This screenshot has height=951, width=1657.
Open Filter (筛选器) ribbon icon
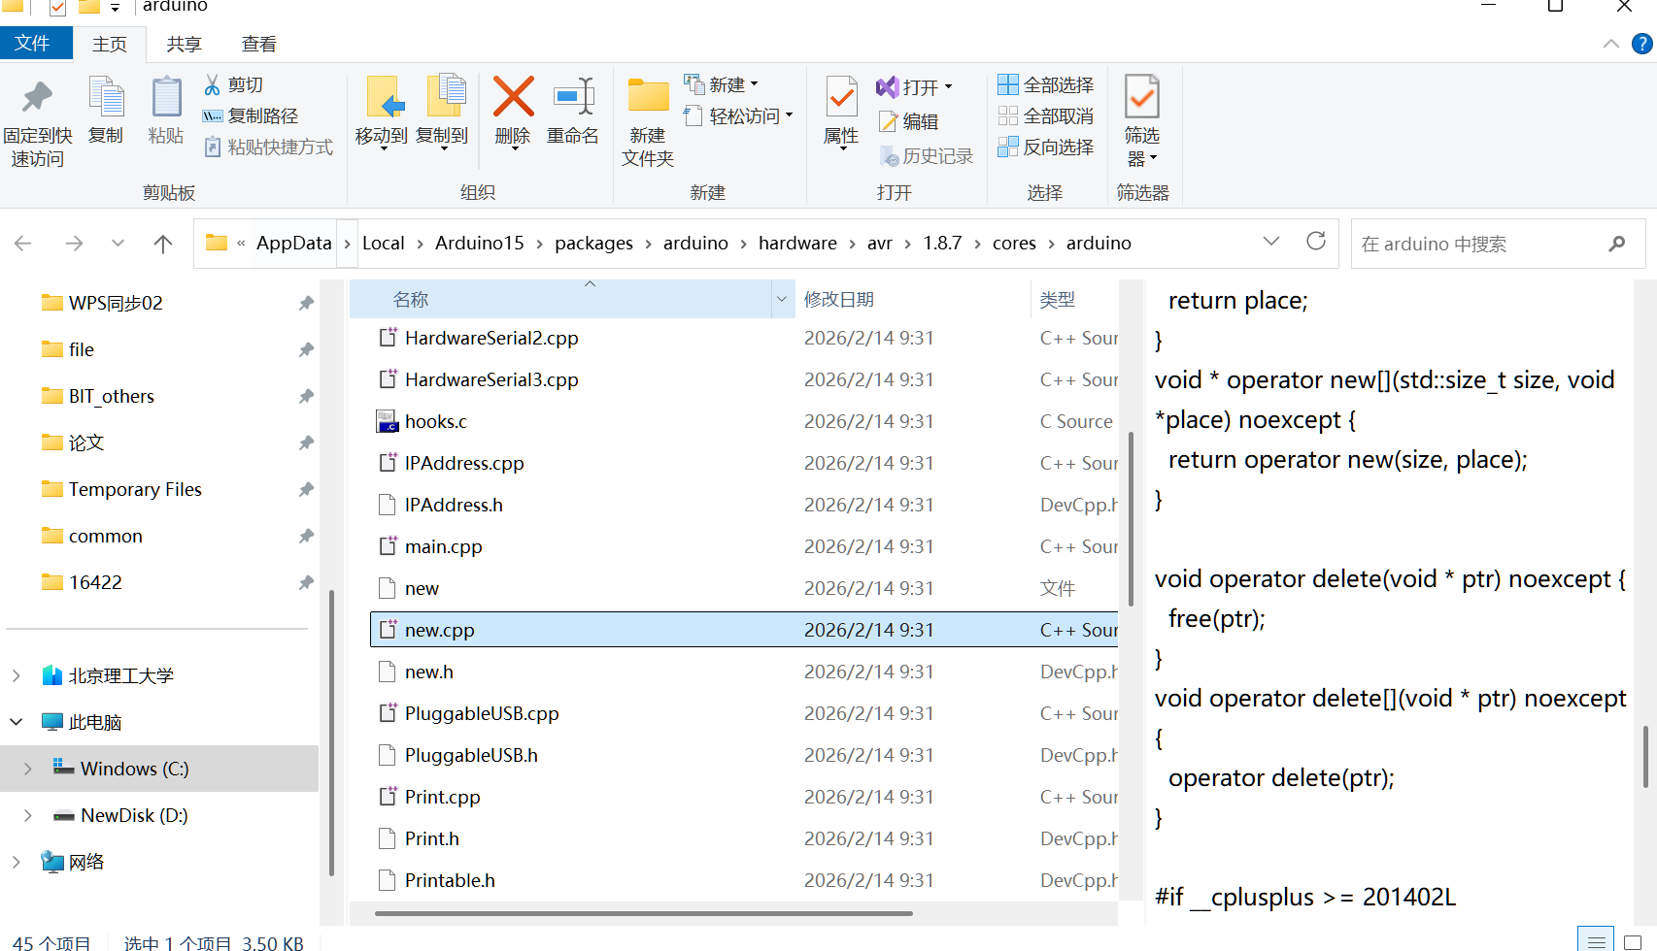1142,121
